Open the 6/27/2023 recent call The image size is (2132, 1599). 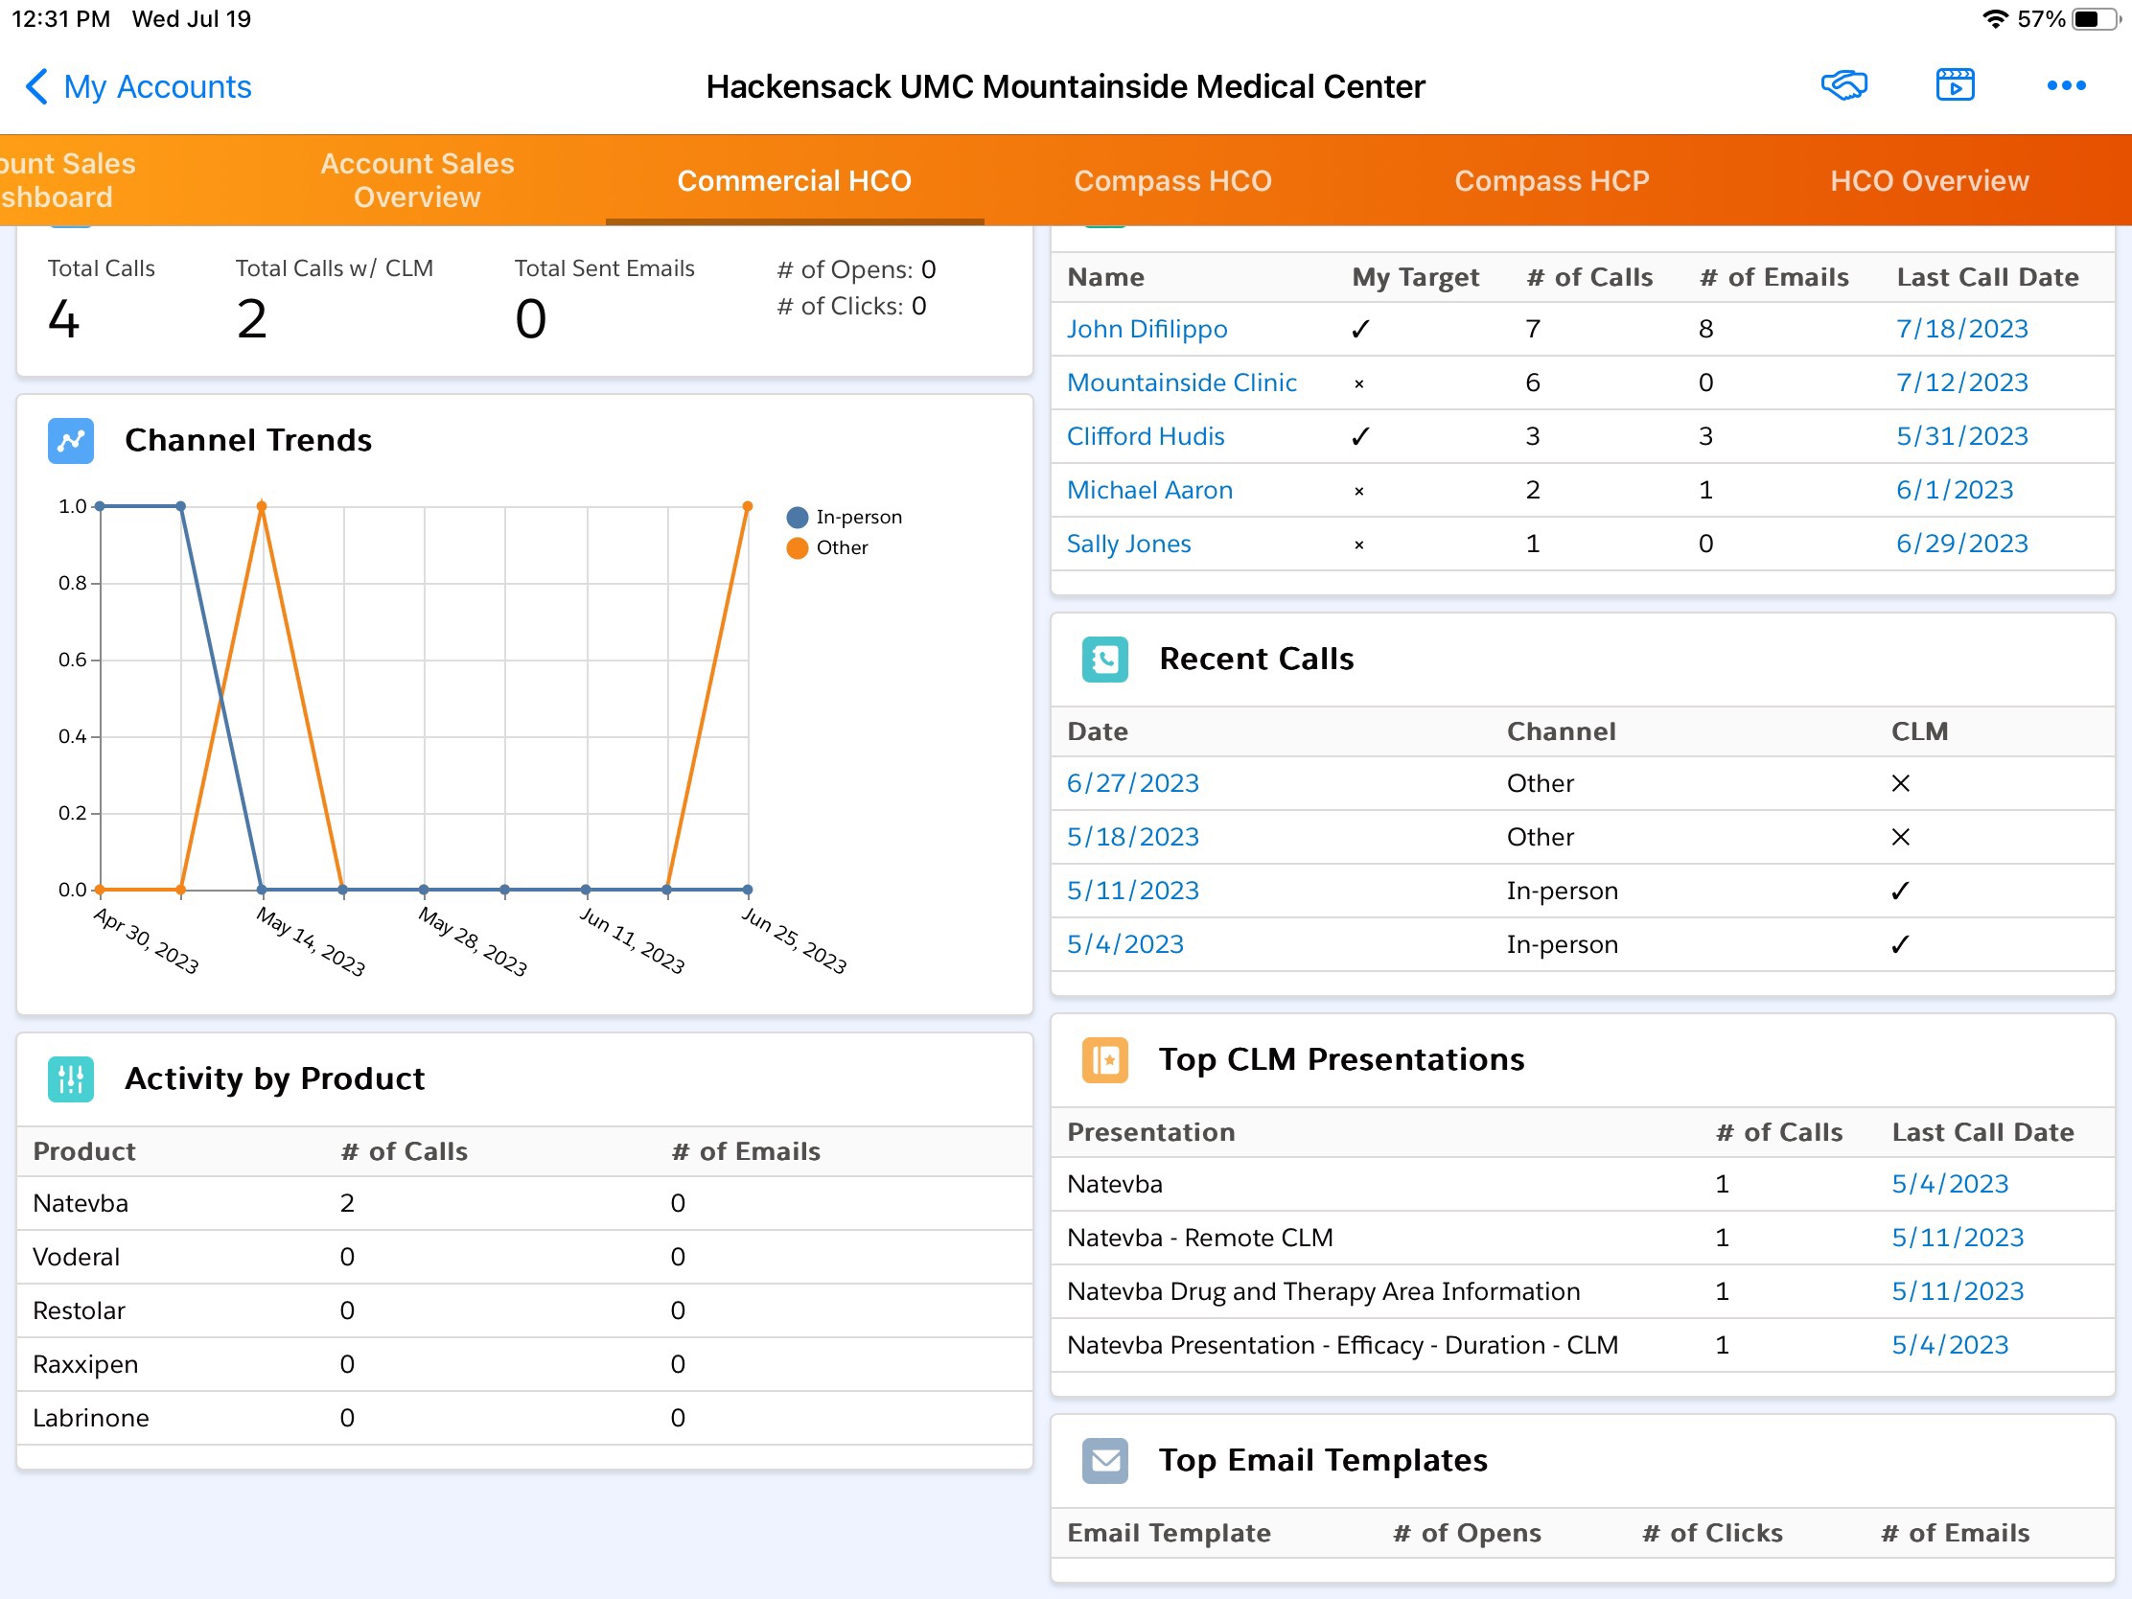pyautogui.click(x=1132, y=783)
